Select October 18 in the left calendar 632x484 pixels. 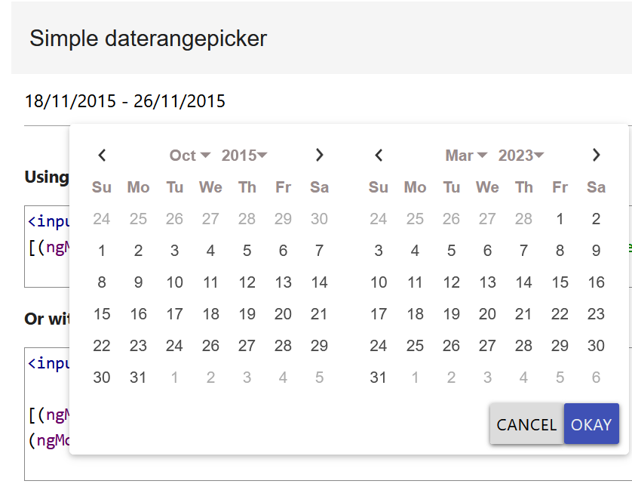[x=210, y=313]
